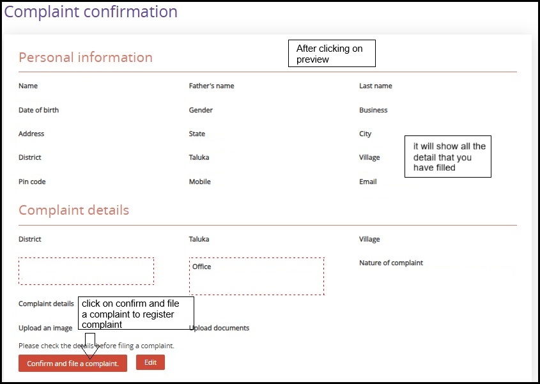540x384 pixels.
Task: Select the Pin code label
Action: [32, 182]
